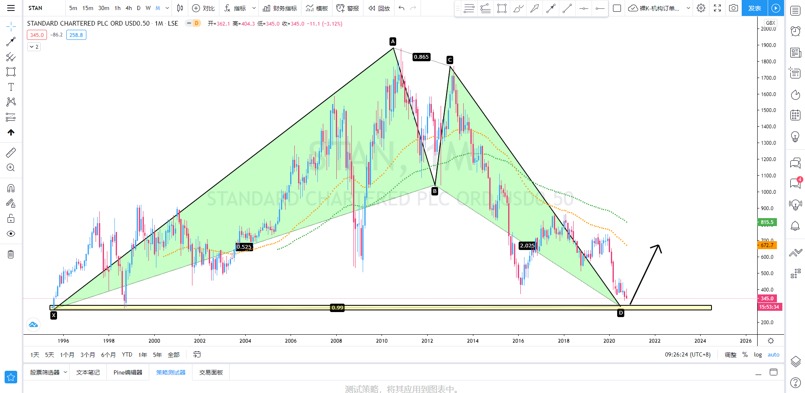Delete all drawings with the trash icon
Image resolution: width=805 pixels, height=393 pixels.
tap(11, 254)
